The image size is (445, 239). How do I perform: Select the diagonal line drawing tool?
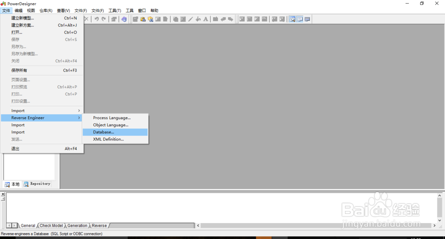point(191,19)
